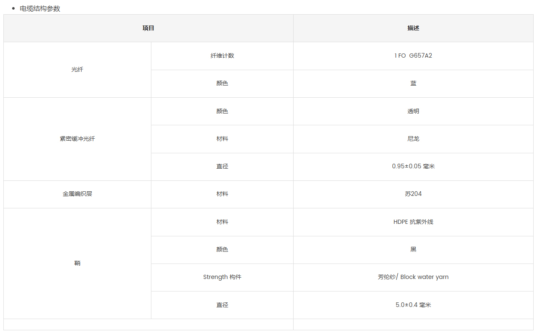The height and width of the screenshot is (332, 537).
Task: Click the 电缆结构参数 heading text
Action: pos(40,9)
